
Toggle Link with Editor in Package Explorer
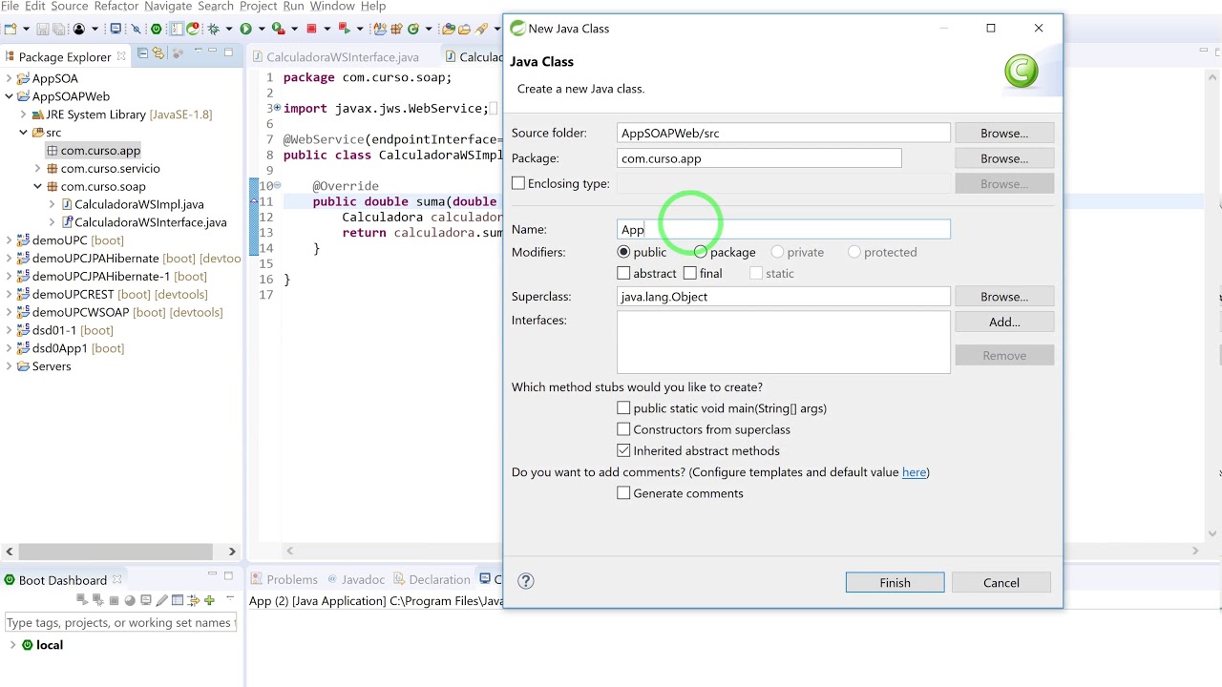point(158,53)
